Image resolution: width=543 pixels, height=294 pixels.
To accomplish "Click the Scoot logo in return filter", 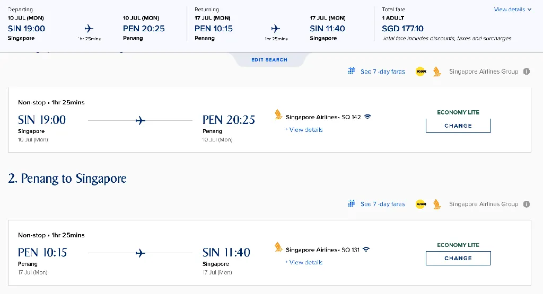I will pos(421,204).
